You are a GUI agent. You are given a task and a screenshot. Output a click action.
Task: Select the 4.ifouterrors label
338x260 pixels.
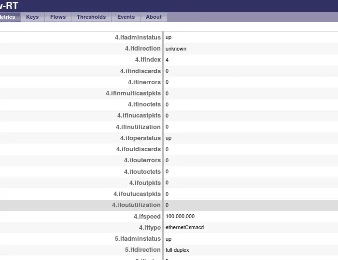click(x=142, y=160)
